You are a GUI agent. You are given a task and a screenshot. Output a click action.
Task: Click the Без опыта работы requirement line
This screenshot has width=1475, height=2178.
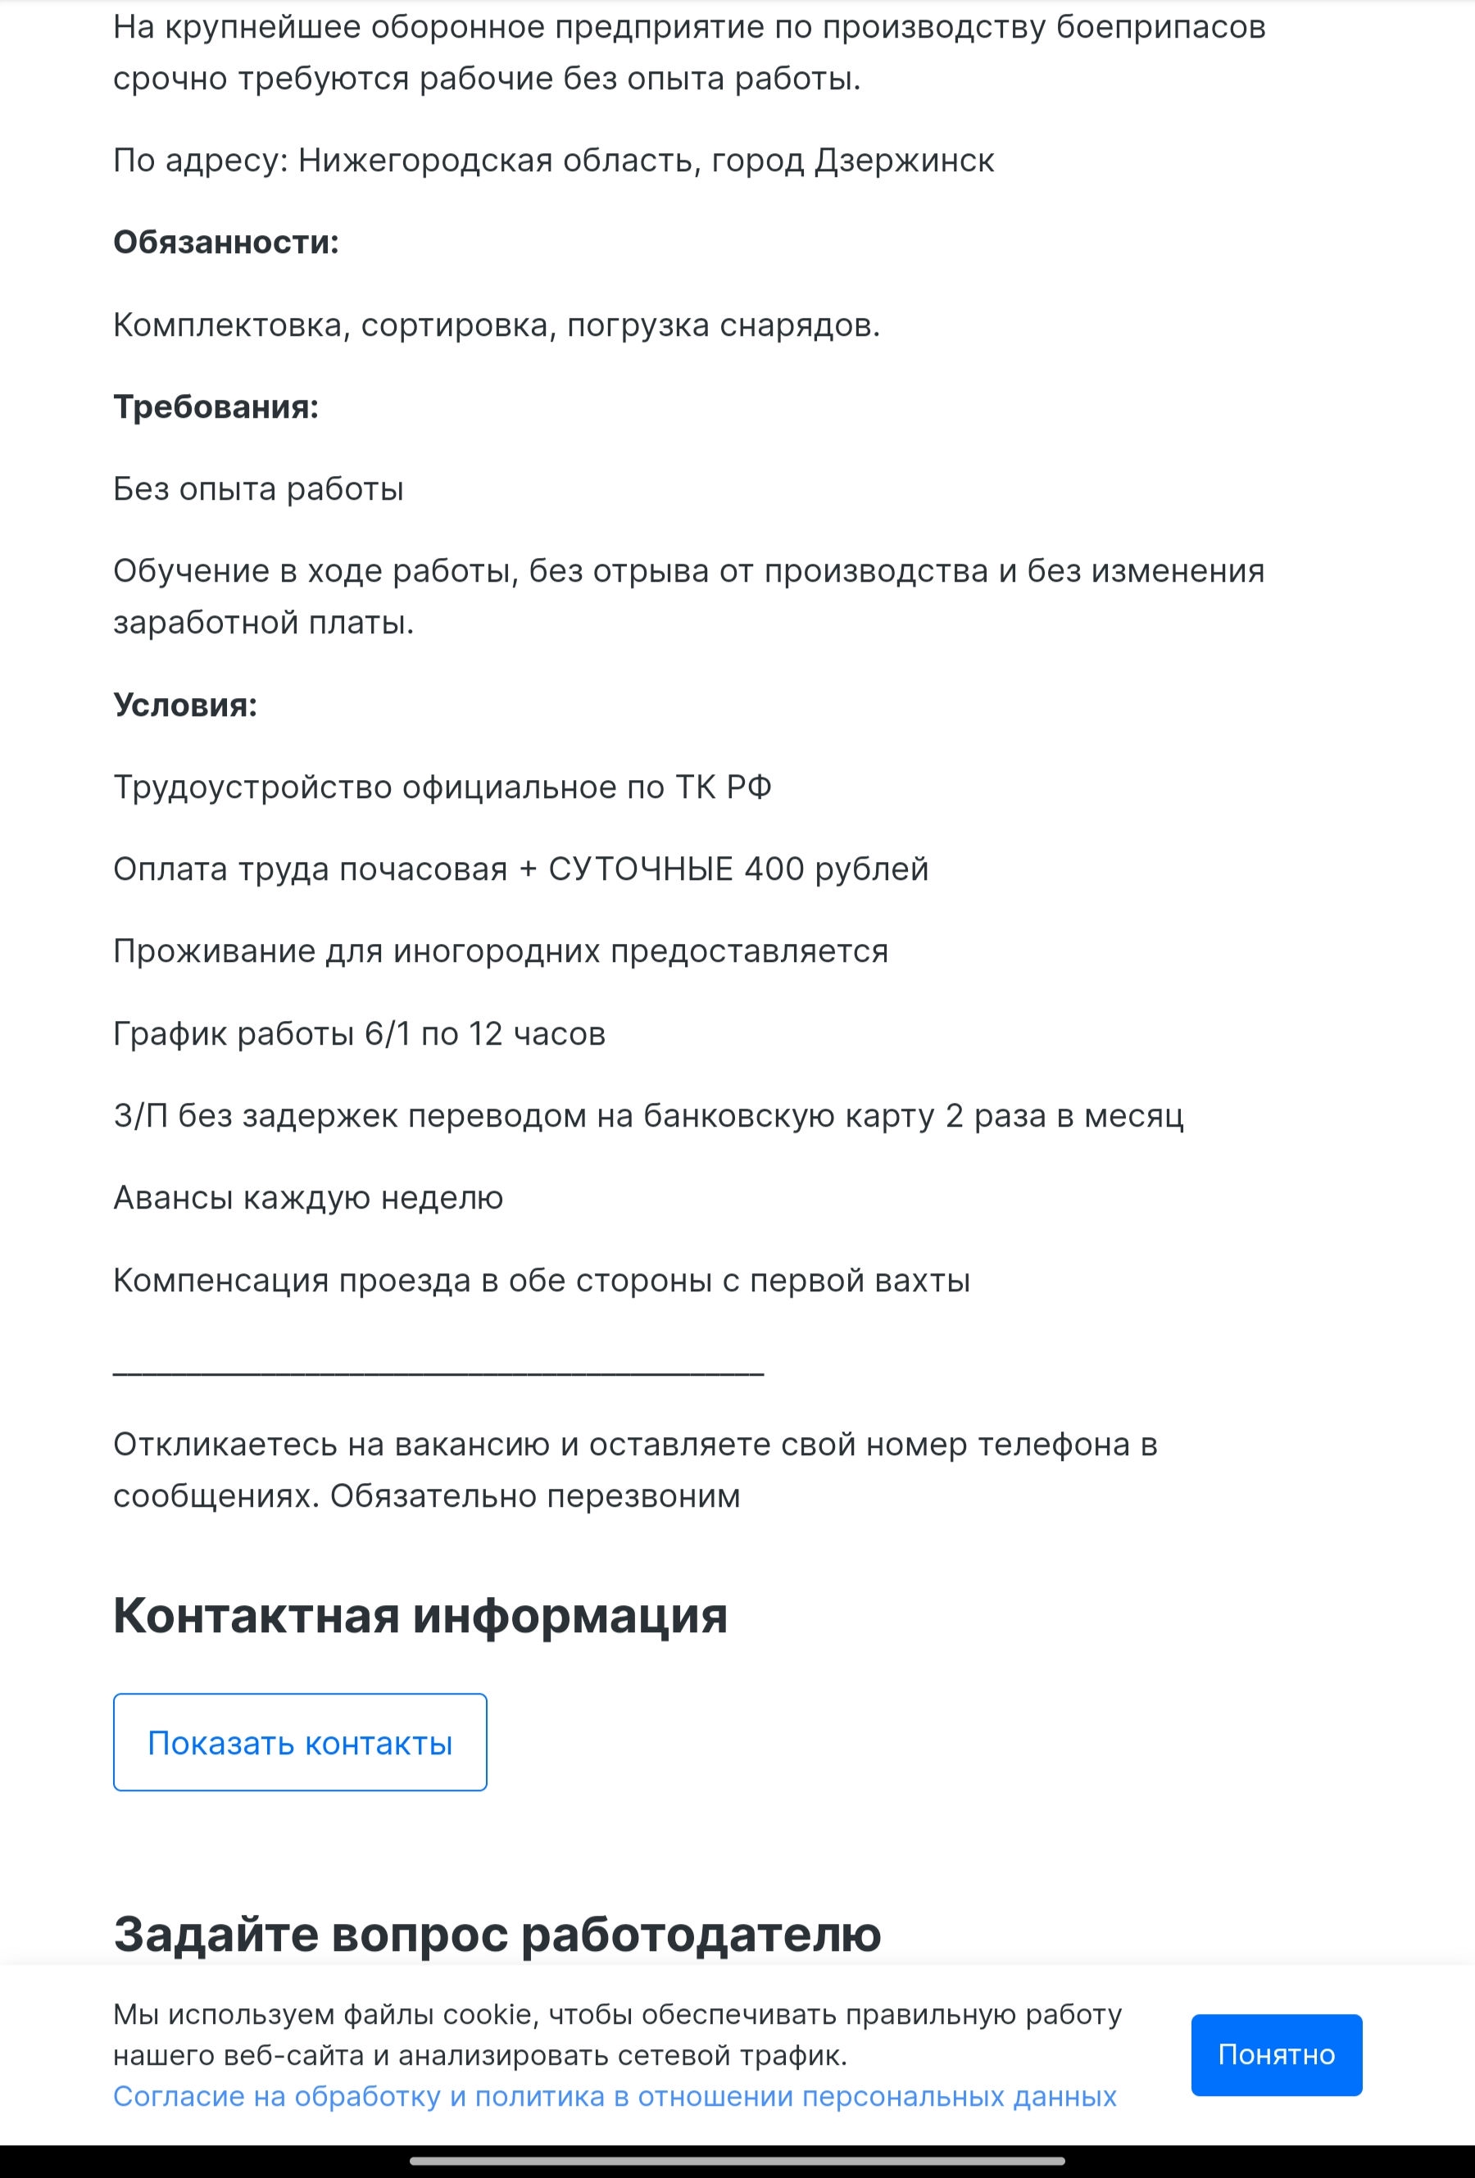coord(257,489)
